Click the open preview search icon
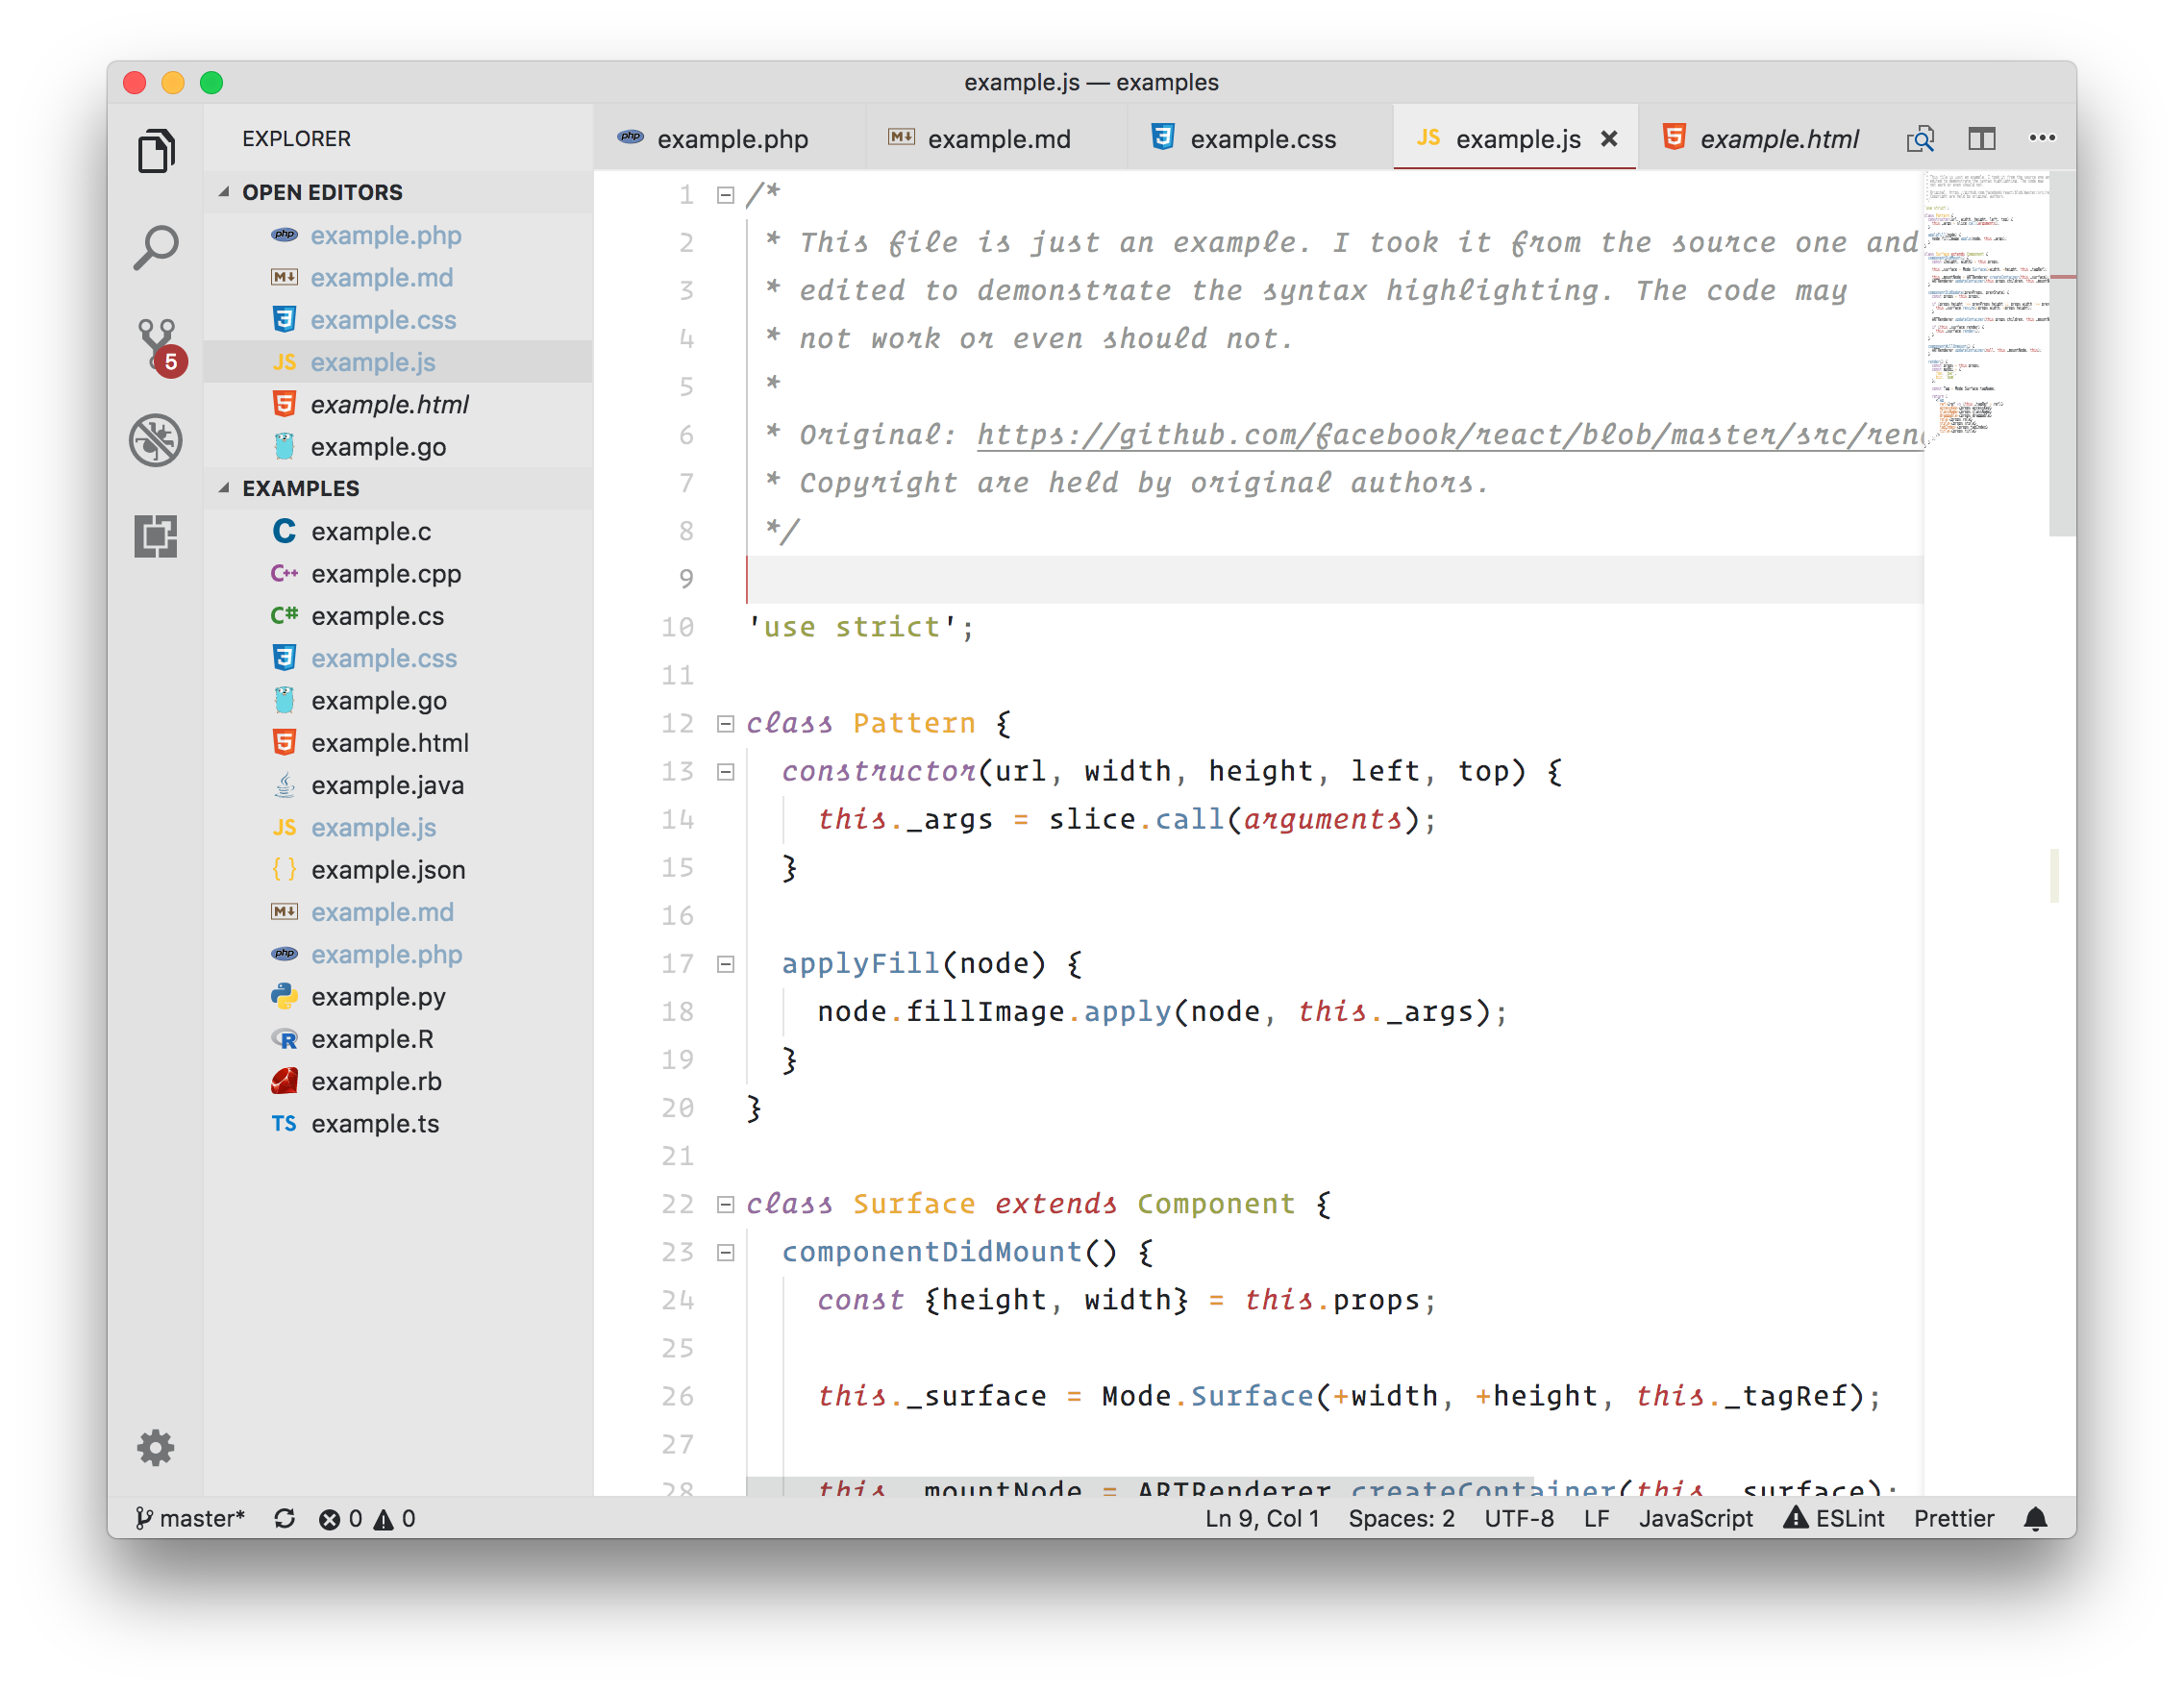The height and width of the screenshot is (1692, 2184). [1919, 139]
